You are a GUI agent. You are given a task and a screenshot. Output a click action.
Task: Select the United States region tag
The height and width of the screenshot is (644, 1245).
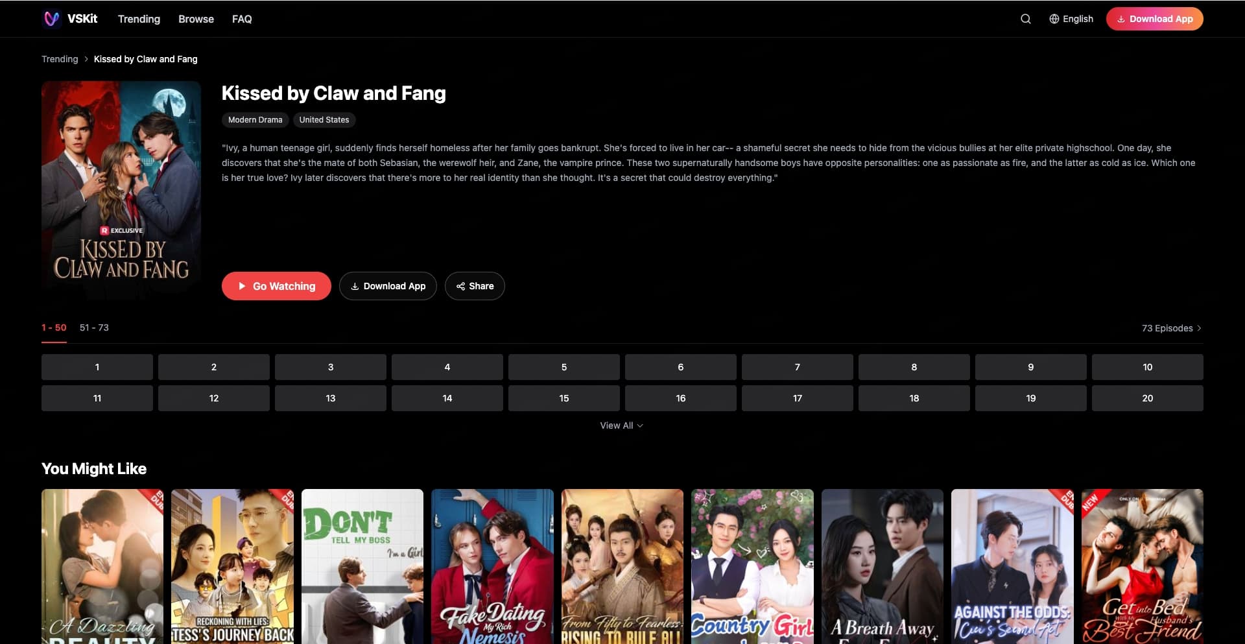point(324,120)
